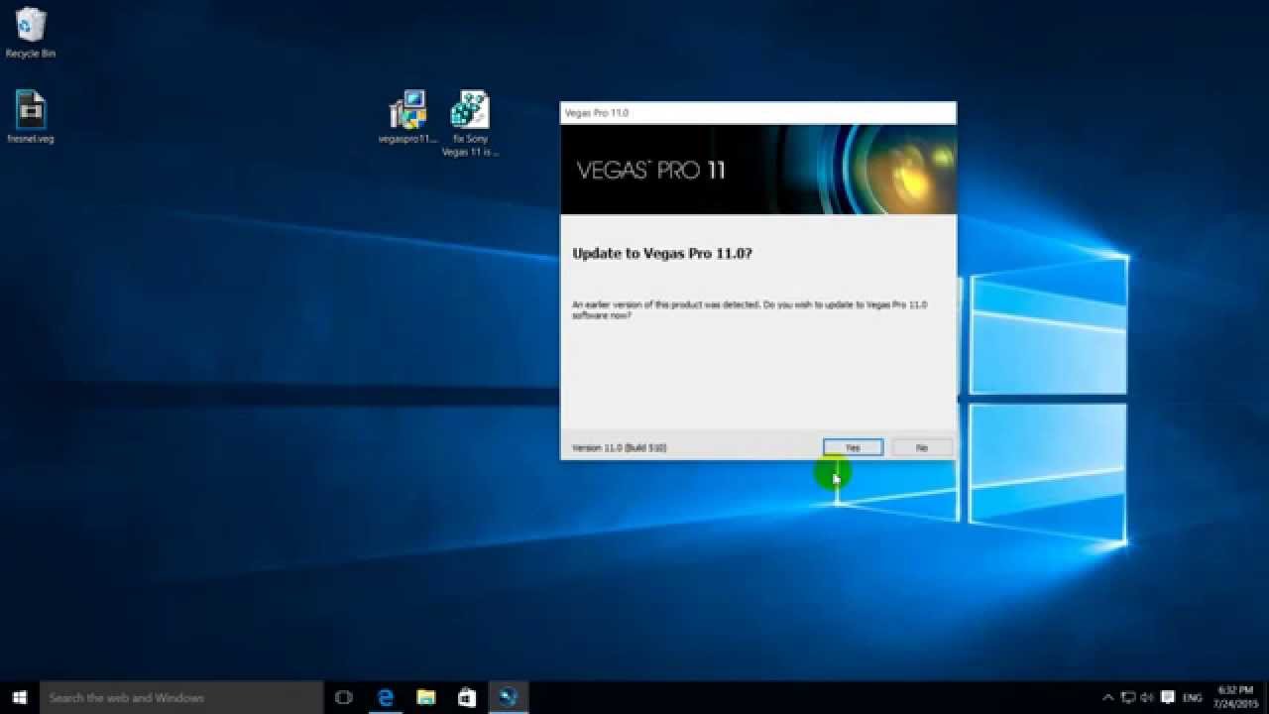The image size is (1269, 714).
Task: Launch Microsoft Edge from the taskbar
Action: click(x=385, y=697)
